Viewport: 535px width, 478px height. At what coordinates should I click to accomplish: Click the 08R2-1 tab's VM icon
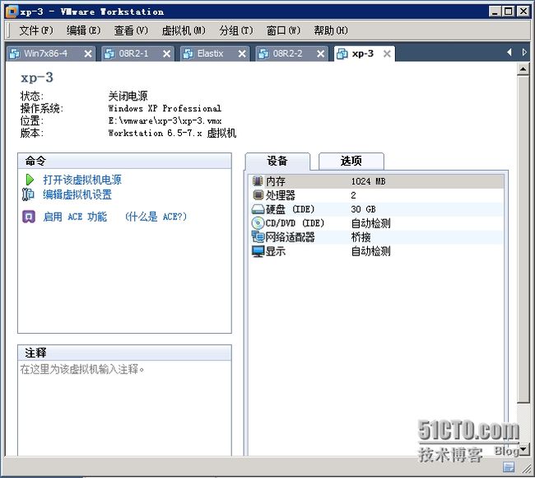click(x=109, y=54)
